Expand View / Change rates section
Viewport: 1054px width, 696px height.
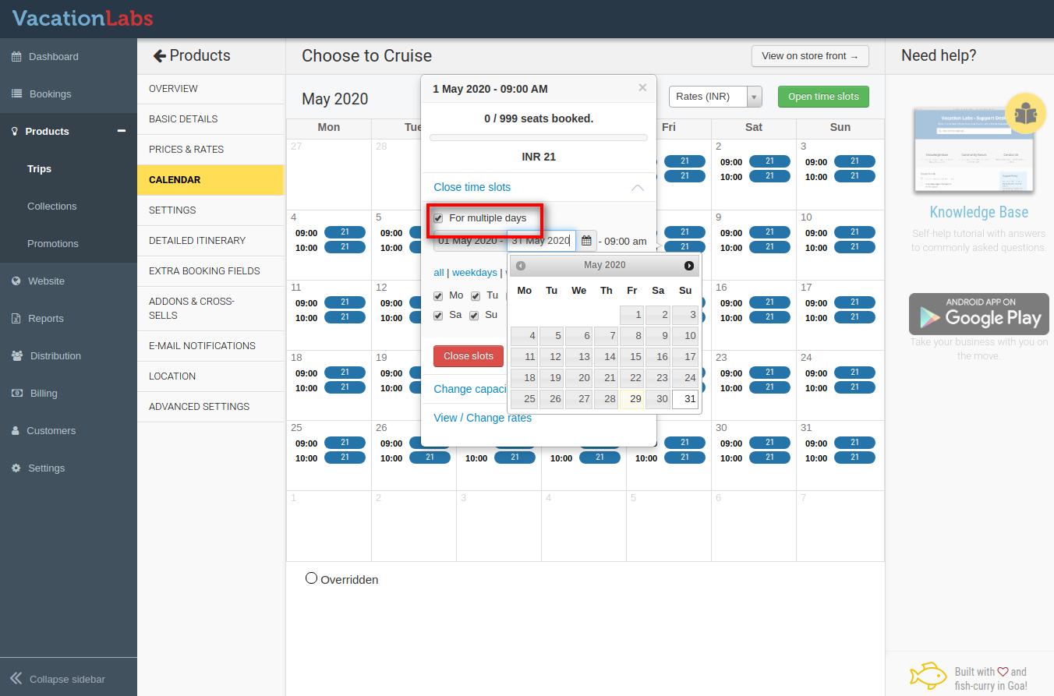483,418
